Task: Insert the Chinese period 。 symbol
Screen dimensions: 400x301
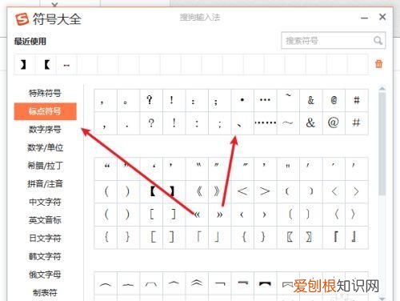Action: click(128, 101)
